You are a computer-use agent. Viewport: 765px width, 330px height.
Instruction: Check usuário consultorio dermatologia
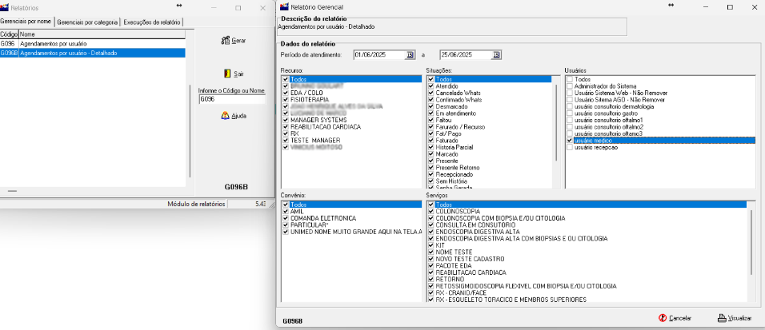(570, 105)
